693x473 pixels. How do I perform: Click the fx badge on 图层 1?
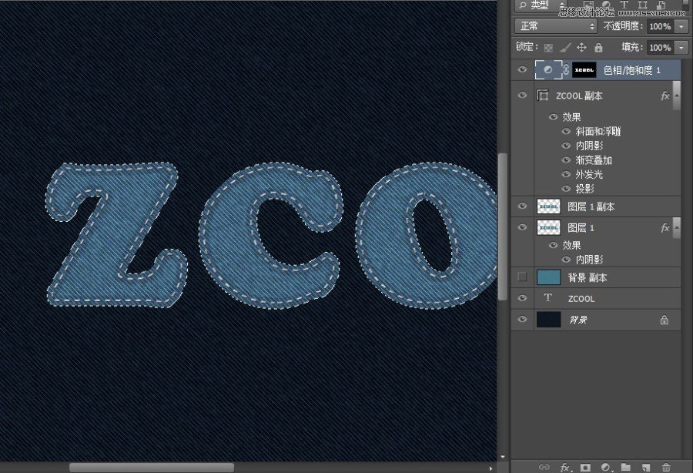[665, 228]
